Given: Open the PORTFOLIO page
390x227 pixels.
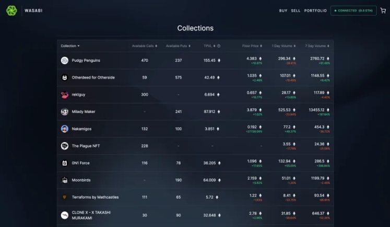Looking at the screenshot, I should pyautogui.click(x=315, y=10).
